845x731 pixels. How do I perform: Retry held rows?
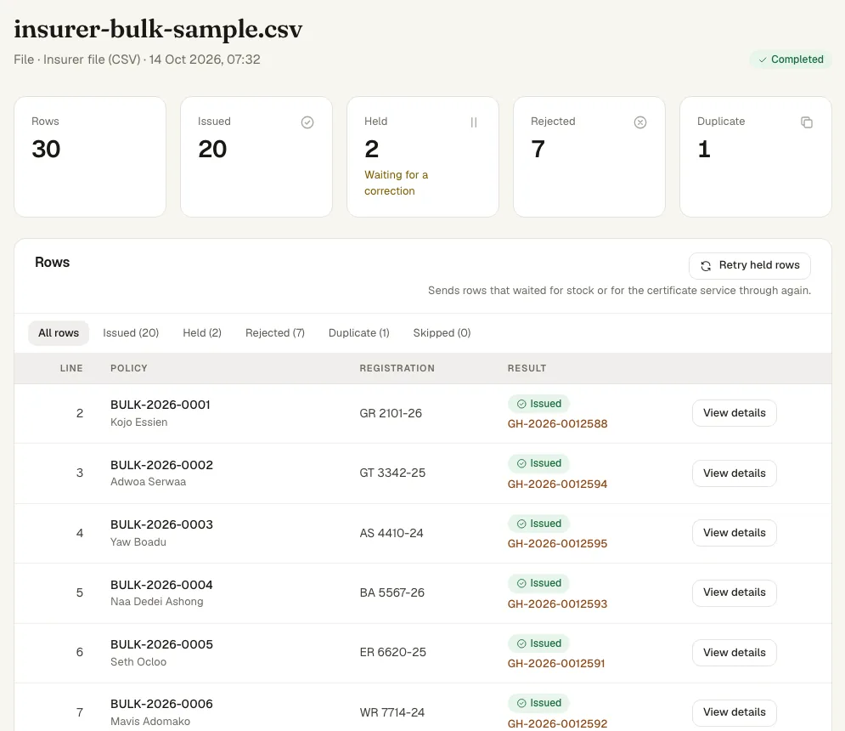coord(750,265)
